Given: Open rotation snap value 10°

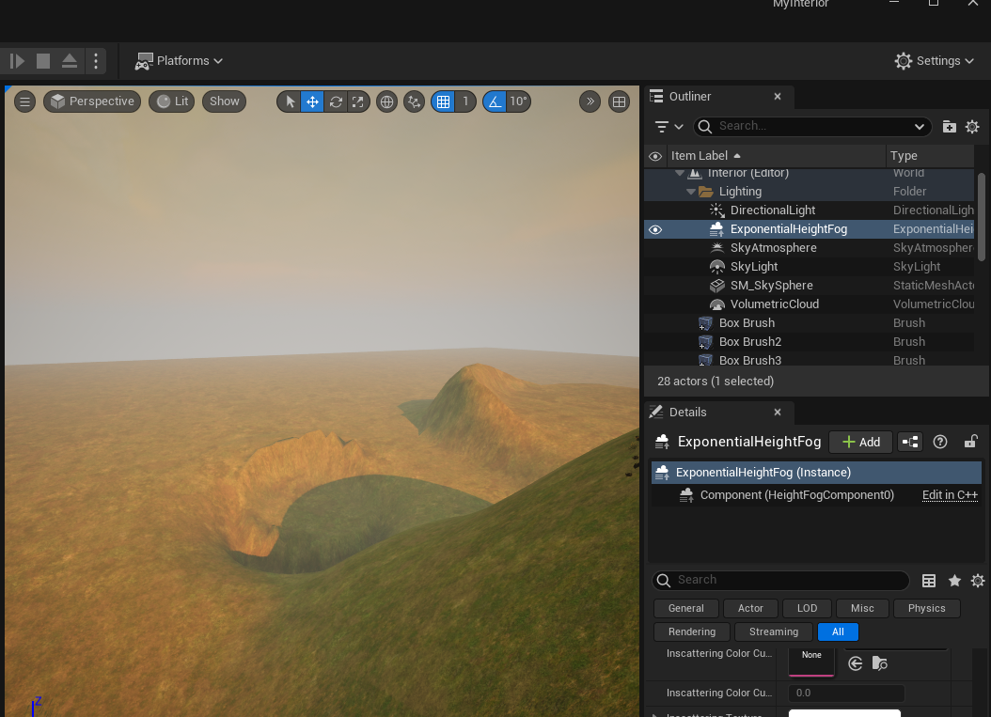Looking at the screenshot, I should click(518, 101).
